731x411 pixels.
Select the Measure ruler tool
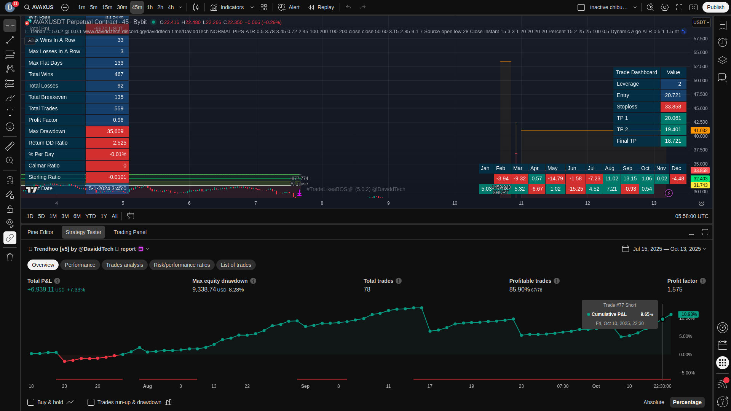(x=10, y=146)
